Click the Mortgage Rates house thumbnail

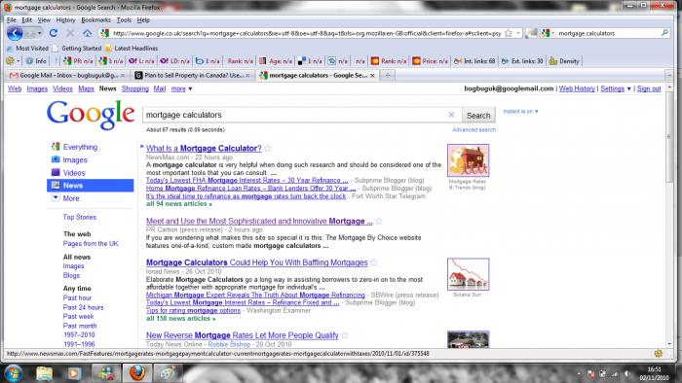click(468, 160)
